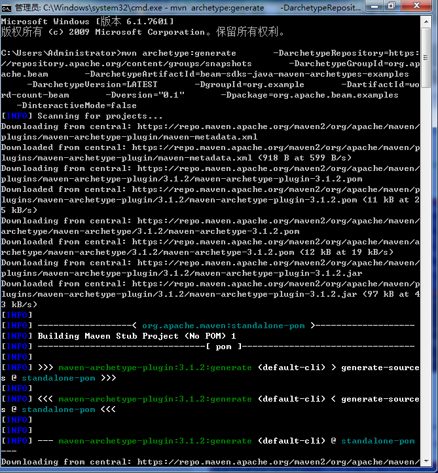Click the text 'Microsoft Windows' version line
Viewport: 438px width, 473px height.
pyautogui.click(x=88, y=22)
